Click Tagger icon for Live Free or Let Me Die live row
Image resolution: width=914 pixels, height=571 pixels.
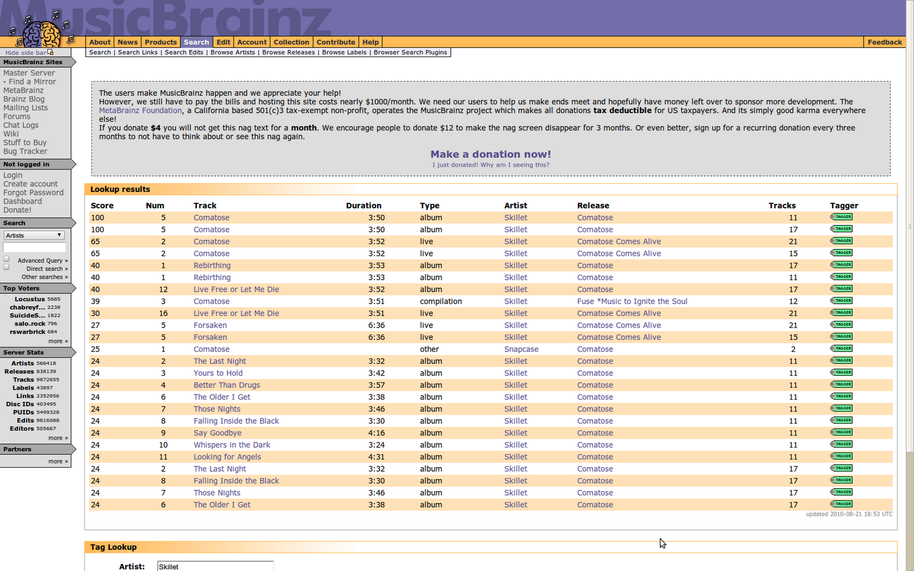point(841,313)
